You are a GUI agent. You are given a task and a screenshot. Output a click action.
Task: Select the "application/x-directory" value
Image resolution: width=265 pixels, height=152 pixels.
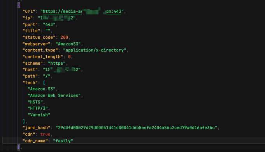95,50
